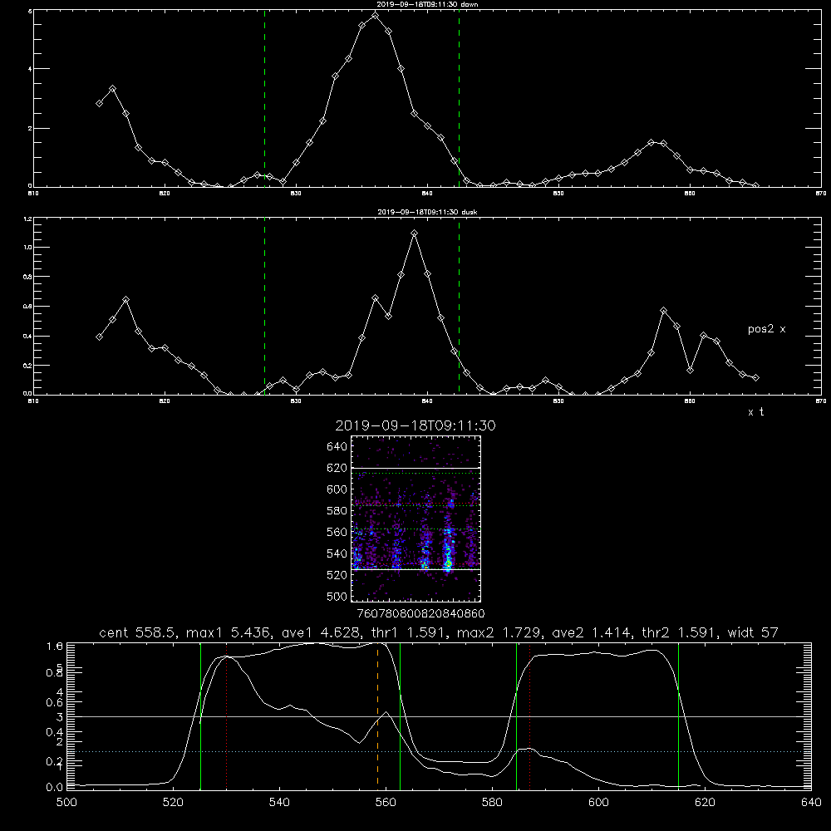Click bottom plot x-axis label 600
The width and height of the screenshot is (831, 831).
coord(599,803)
